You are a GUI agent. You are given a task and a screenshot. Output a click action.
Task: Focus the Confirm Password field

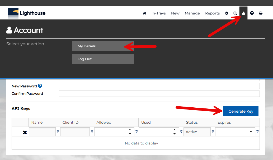159,94
